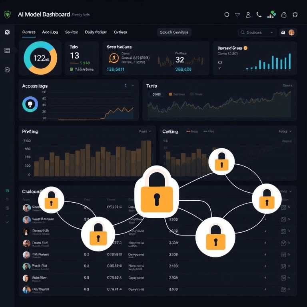This screenshot has width=307, height=307.
Task: Click the share box icon in the header
Action: (284, 15)
